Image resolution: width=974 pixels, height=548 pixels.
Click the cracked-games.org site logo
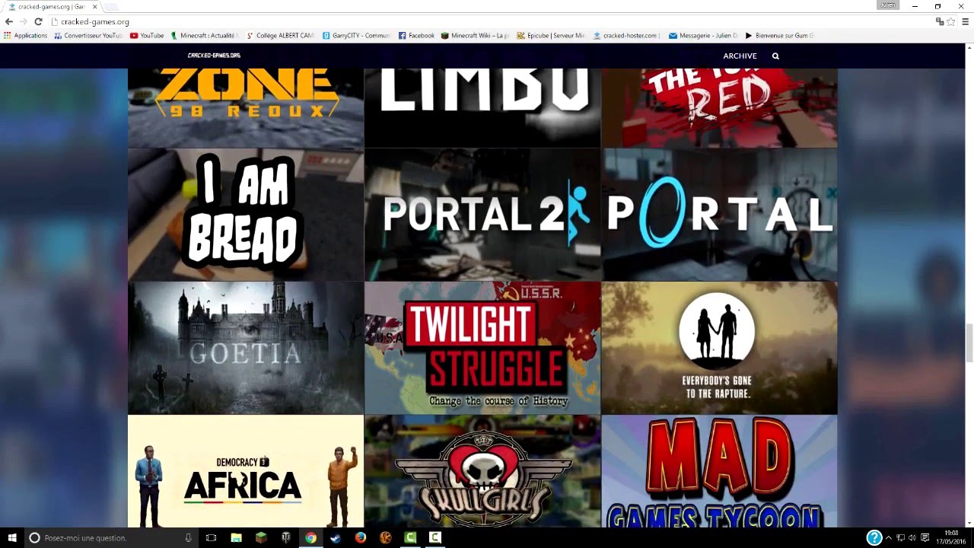tap(214, 56)
